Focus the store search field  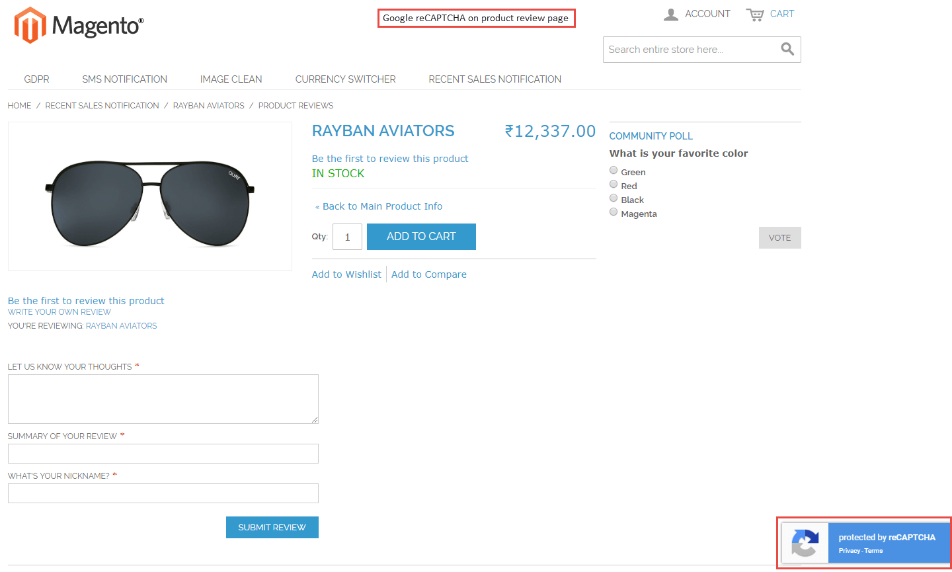point(691,50)
